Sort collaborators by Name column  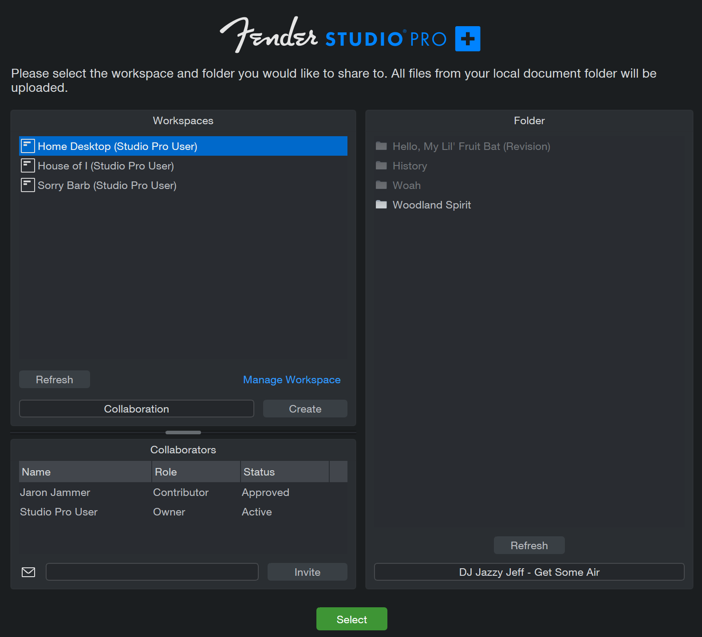pyautogui.click(x=85, y=472)
